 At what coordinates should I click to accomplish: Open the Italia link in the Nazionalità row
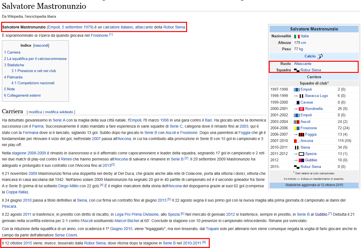[305, 36]
